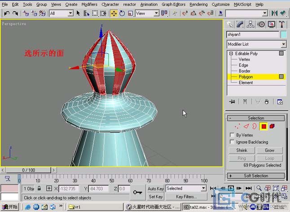290x212 pixels.
Task: Click the large Set Keys key button
Action: coord(138,192)
